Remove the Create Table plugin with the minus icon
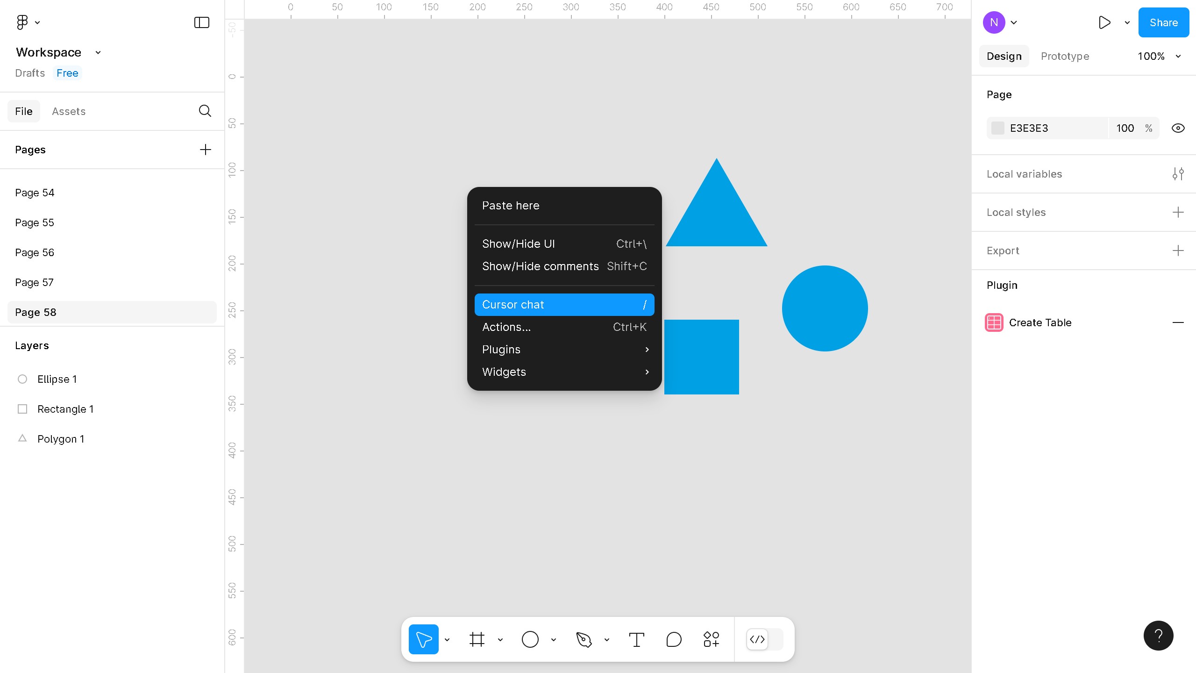This screenshot has height=673, width=1196. point(1178,322)
